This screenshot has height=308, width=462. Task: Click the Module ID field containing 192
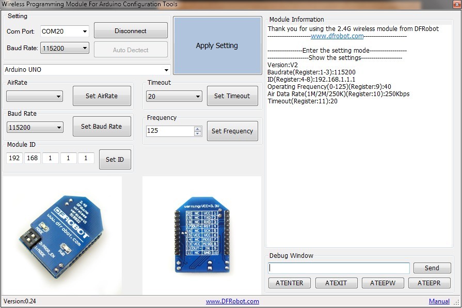tap(14, 158)
